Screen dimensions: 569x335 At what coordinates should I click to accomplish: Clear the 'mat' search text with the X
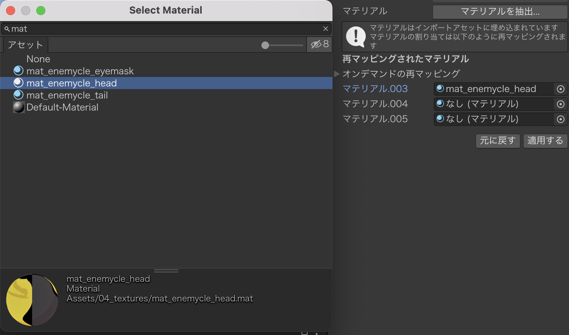click(x=326, y=29)
